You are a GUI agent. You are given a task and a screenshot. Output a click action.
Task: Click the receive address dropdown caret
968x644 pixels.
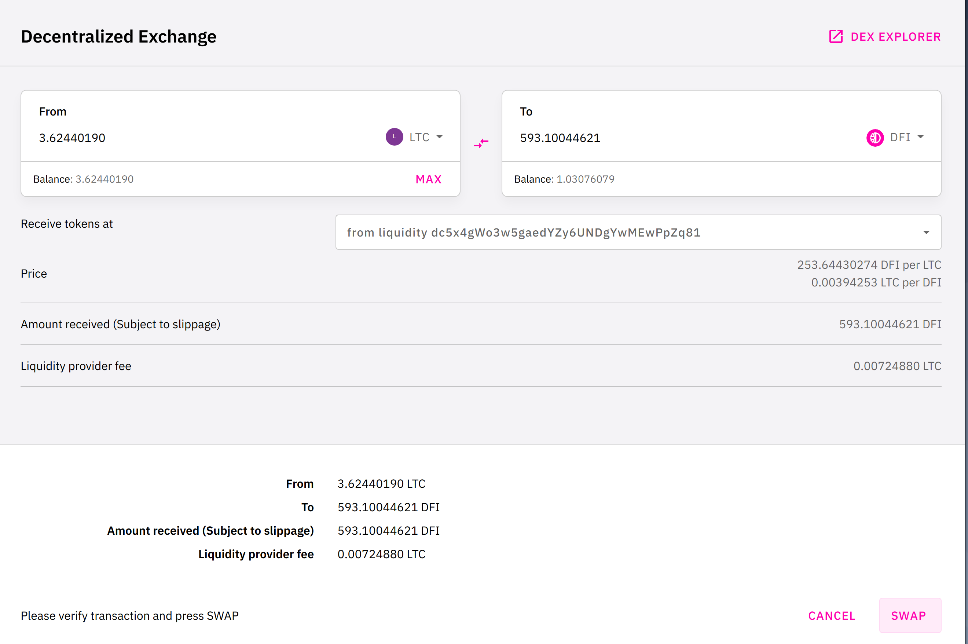[926, 233]
